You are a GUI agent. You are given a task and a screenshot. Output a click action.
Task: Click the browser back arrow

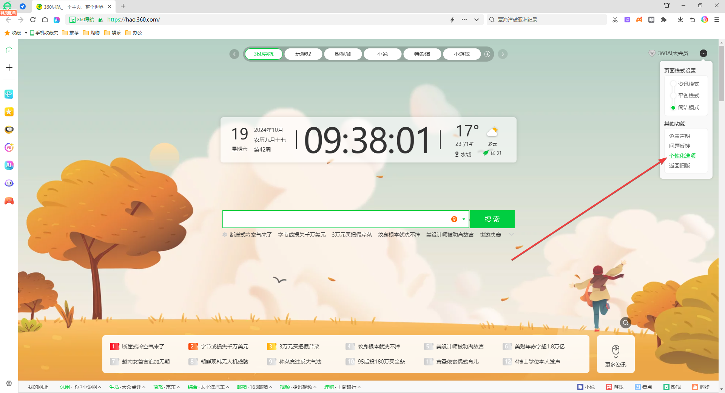point(8,20)
